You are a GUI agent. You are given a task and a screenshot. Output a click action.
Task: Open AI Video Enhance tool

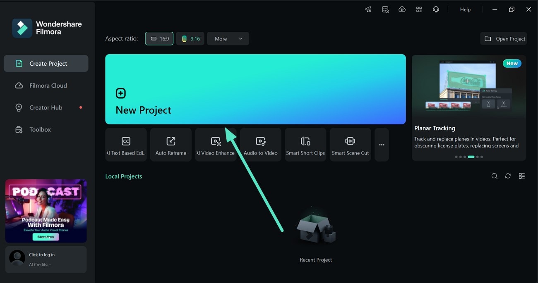pos(216,145)
